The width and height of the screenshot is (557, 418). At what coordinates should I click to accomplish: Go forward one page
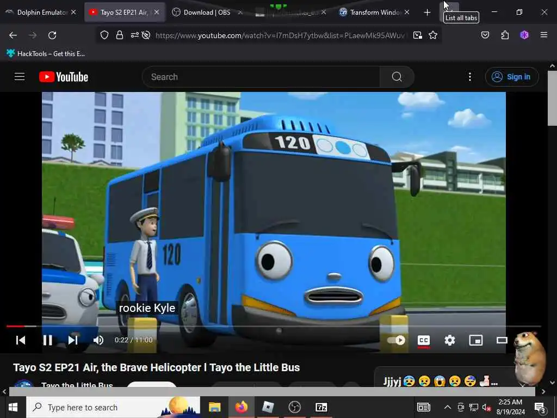[33, 35]
